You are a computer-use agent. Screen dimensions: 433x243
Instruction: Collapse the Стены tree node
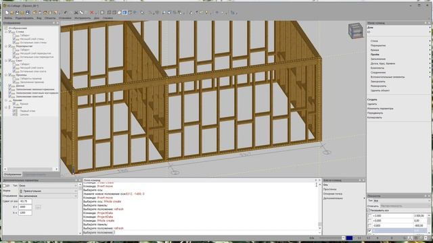[6, 32]
